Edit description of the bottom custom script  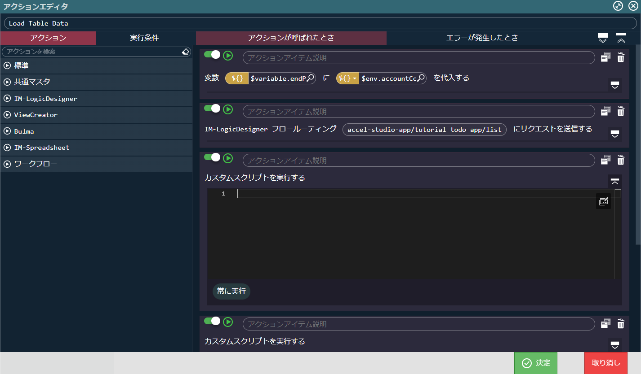coord(418,324)
